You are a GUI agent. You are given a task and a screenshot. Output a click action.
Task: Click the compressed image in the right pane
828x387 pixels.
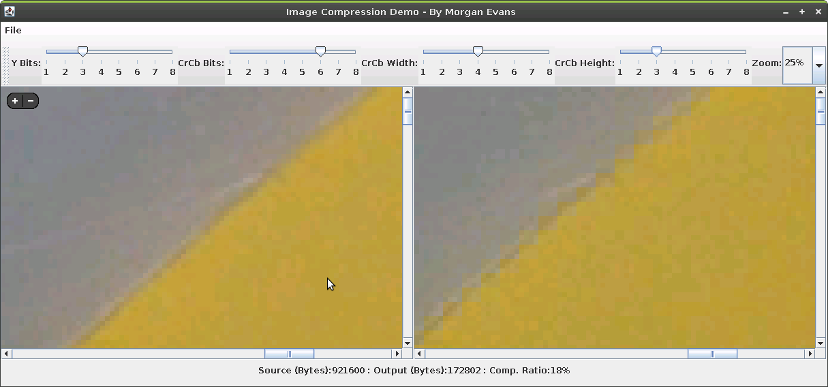click(x=615, y=217)
